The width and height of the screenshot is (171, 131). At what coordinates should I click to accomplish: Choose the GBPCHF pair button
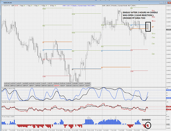[x=26, y=86]
